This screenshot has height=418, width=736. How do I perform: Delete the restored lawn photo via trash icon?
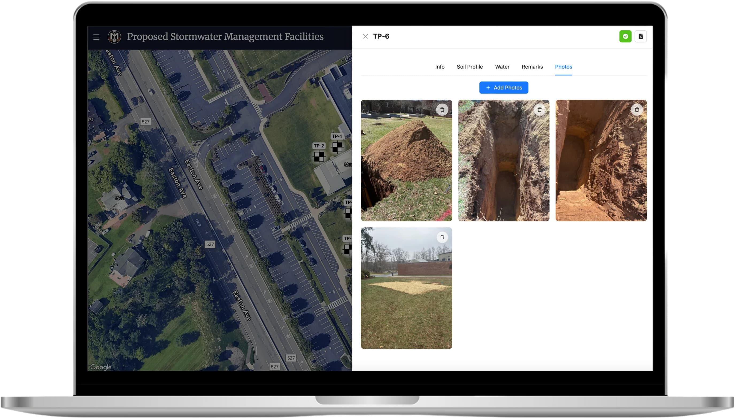click(x=442, y=237)
